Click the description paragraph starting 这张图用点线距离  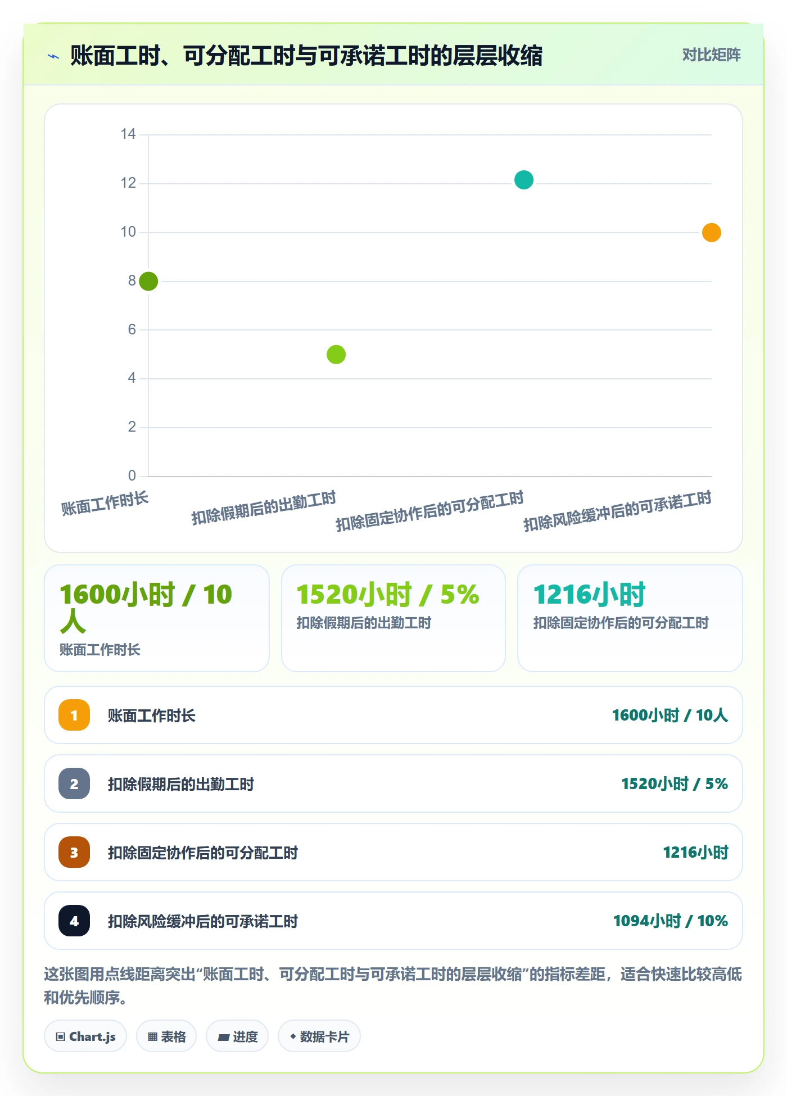[x=393, y=985]
